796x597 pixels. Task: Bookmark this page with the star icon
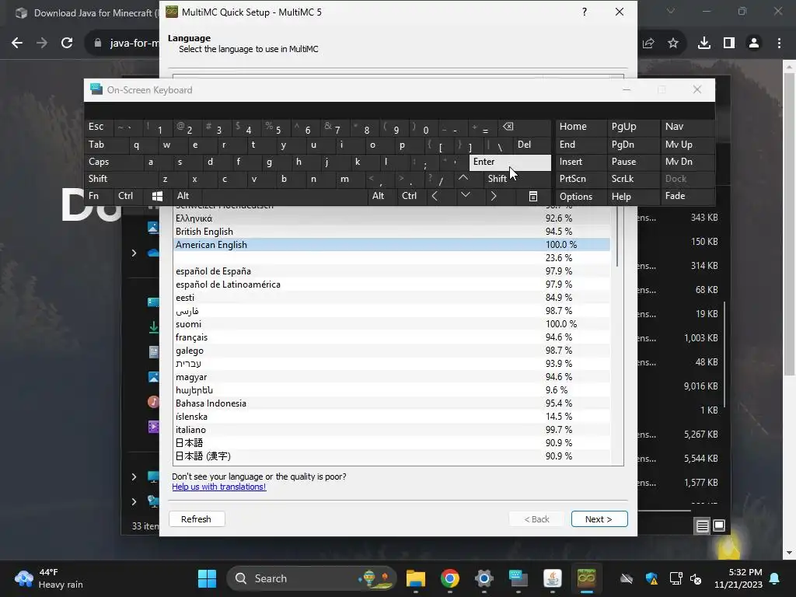click(673, 44)
